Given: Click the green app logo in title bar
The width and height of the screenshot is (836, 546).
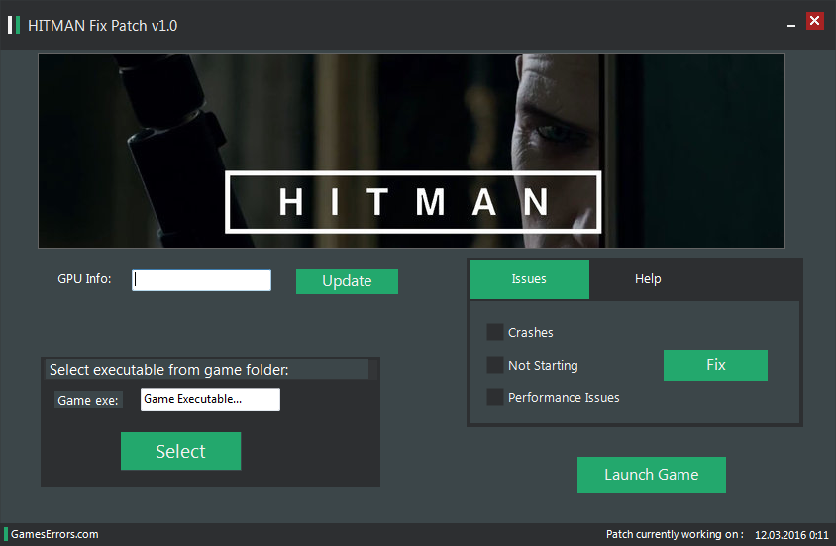Looking at the screenshot, I should coord(14,25).
